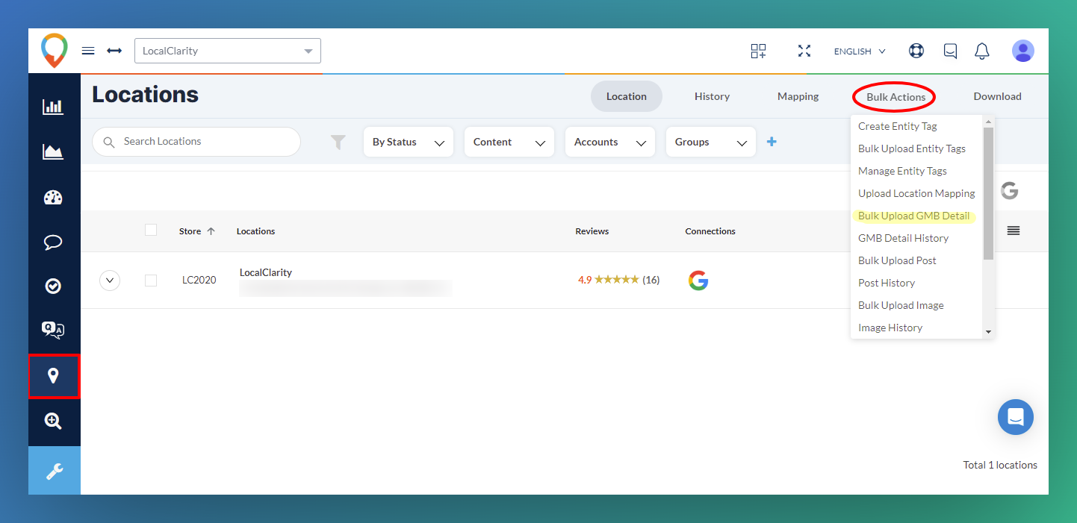Click the 4.9 star rating reviews

(x=618, y=280)
